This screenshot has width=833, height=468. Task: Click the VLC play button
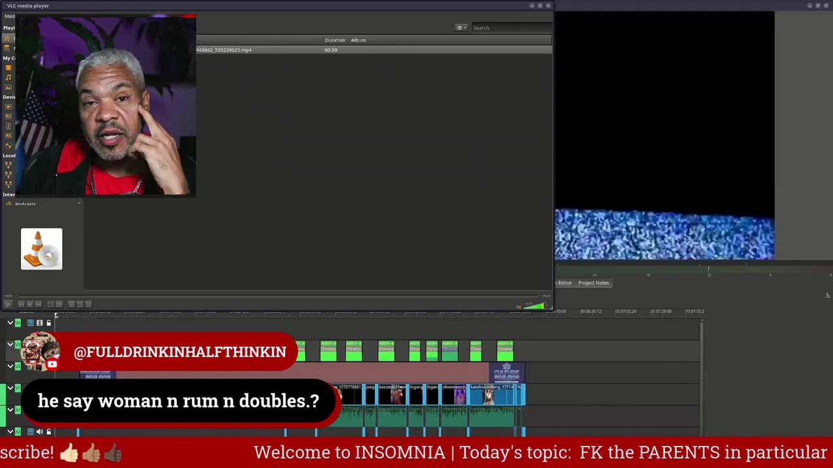(8, 304)
